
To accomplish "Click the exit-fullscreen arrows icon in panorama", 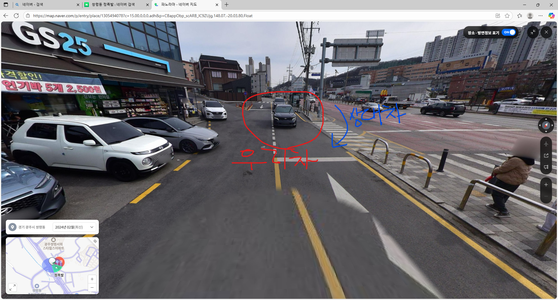I will 533,32.
